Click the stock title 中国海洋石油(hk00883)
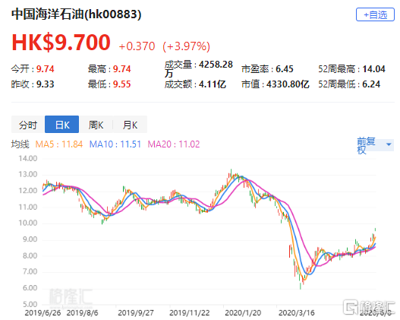400x320 pixels. point(76,14)
